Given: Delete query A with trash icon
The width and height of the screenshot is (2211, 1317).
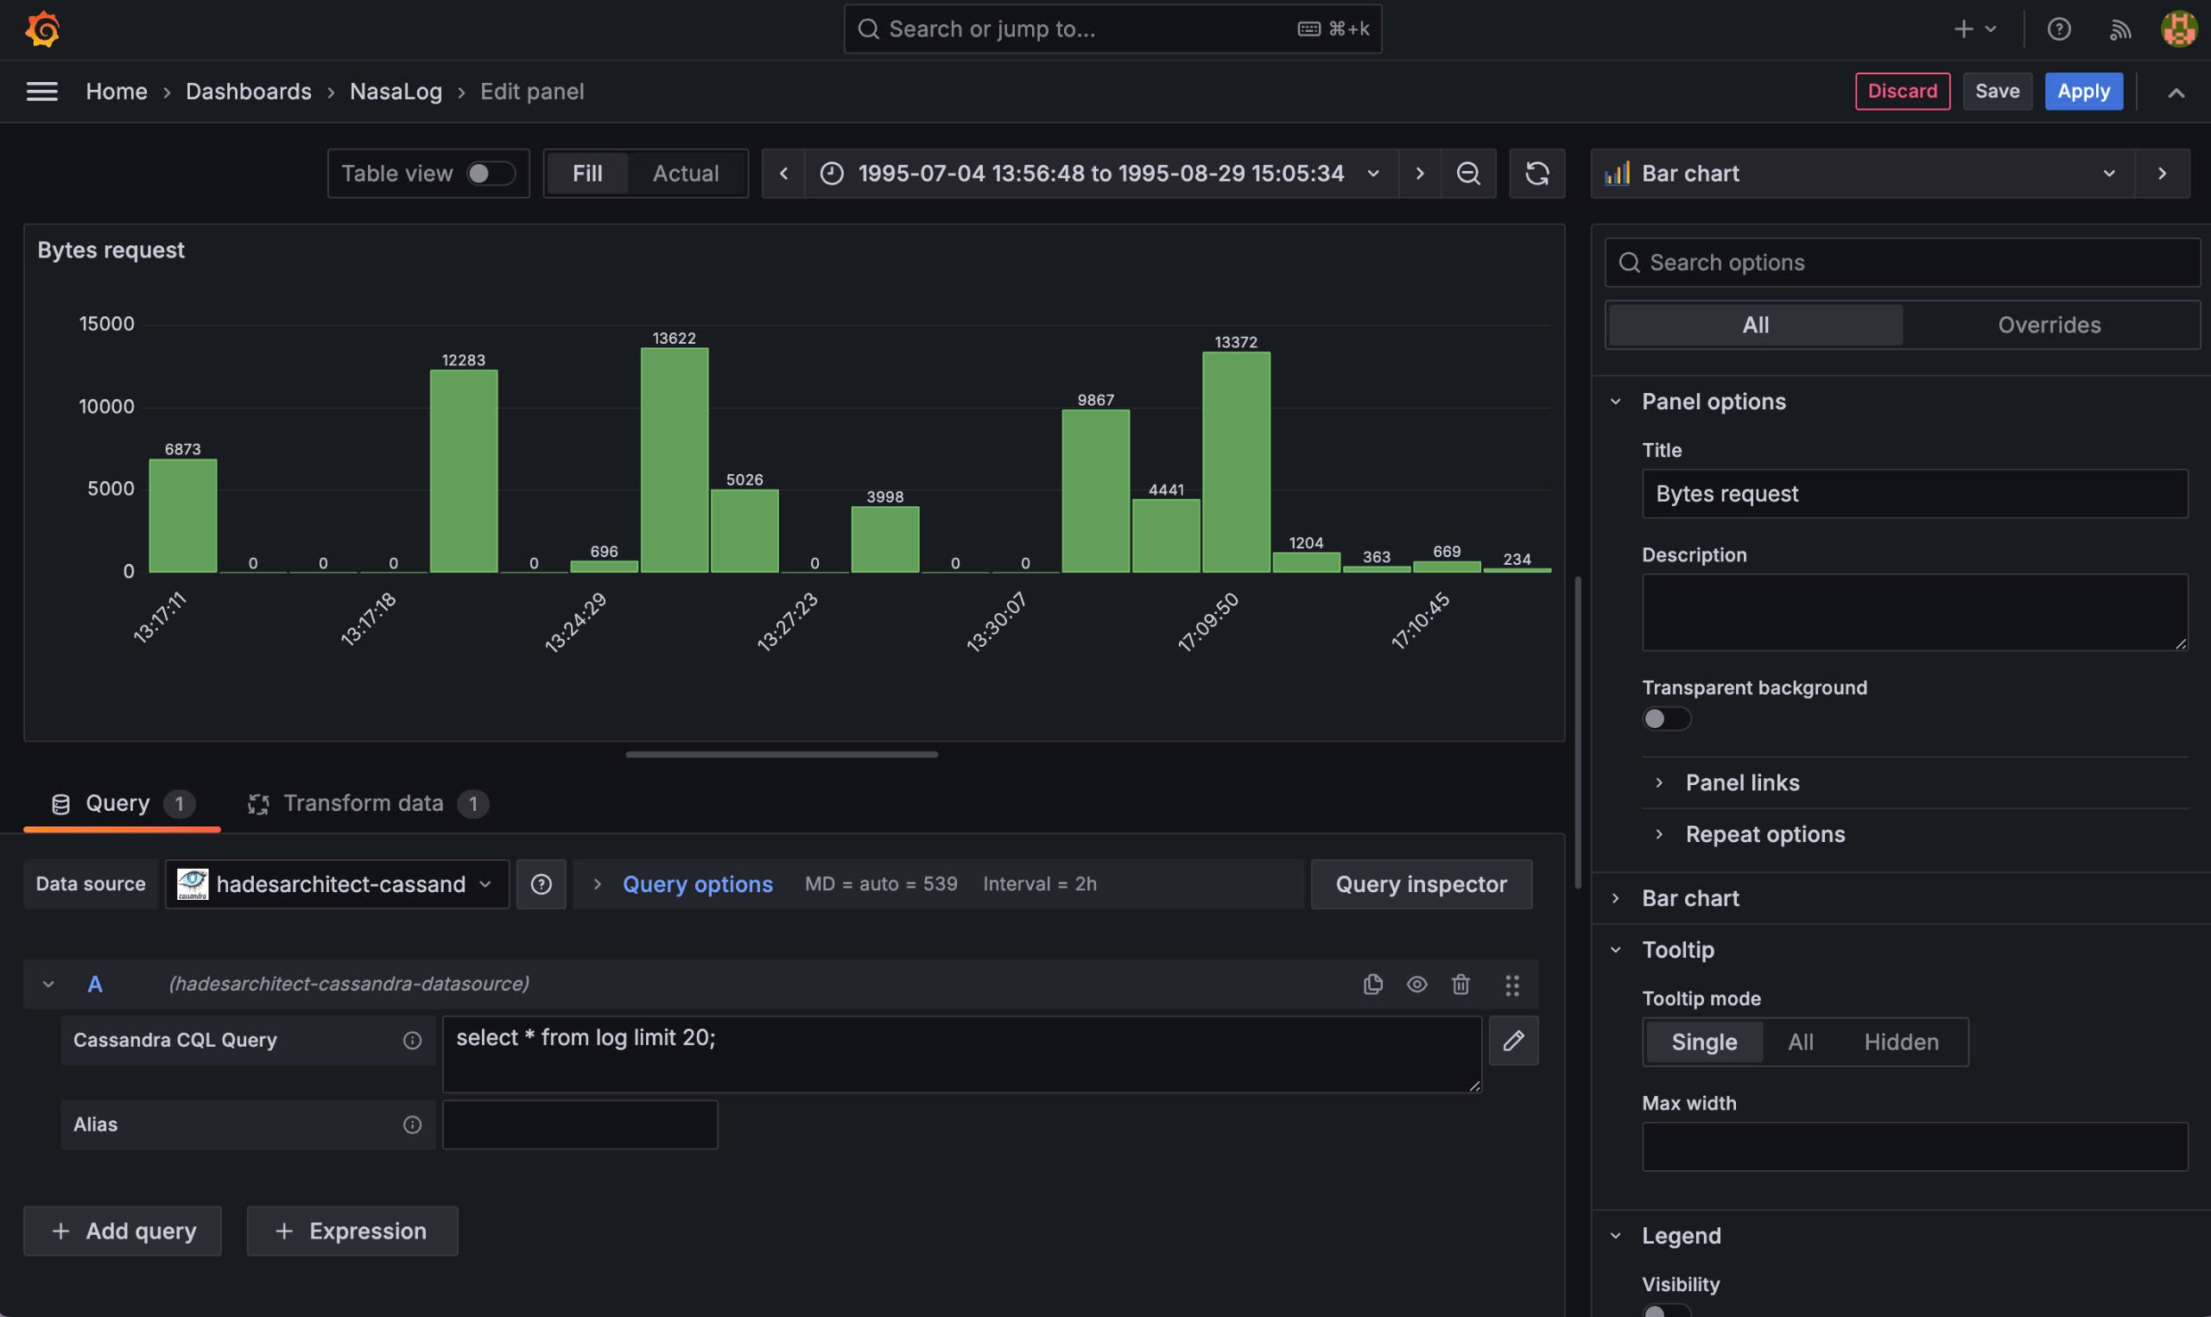Looking at the screenshot, I should tap(1460, 984).
